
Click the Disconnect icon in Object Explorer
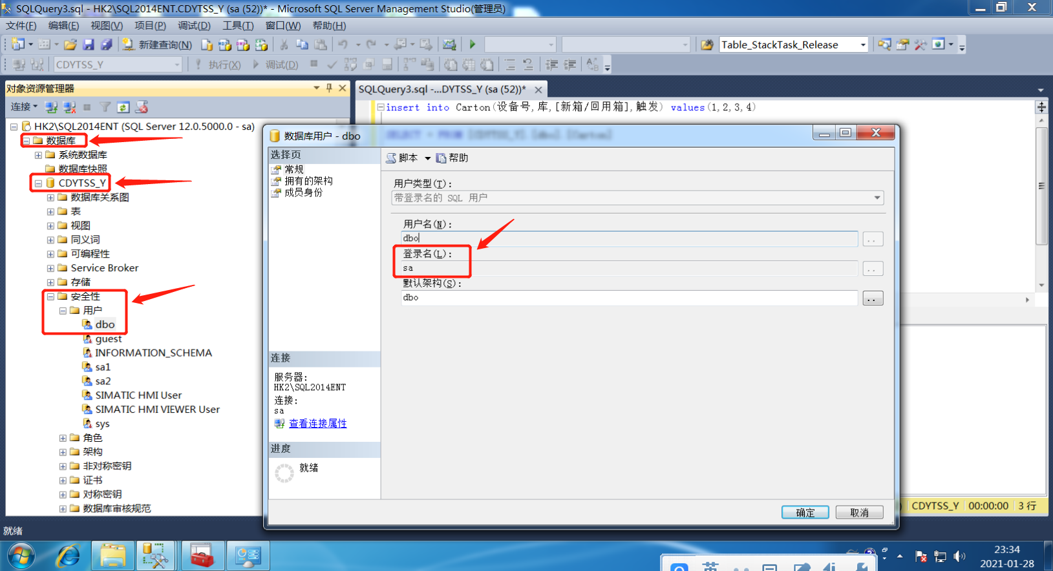69,107
